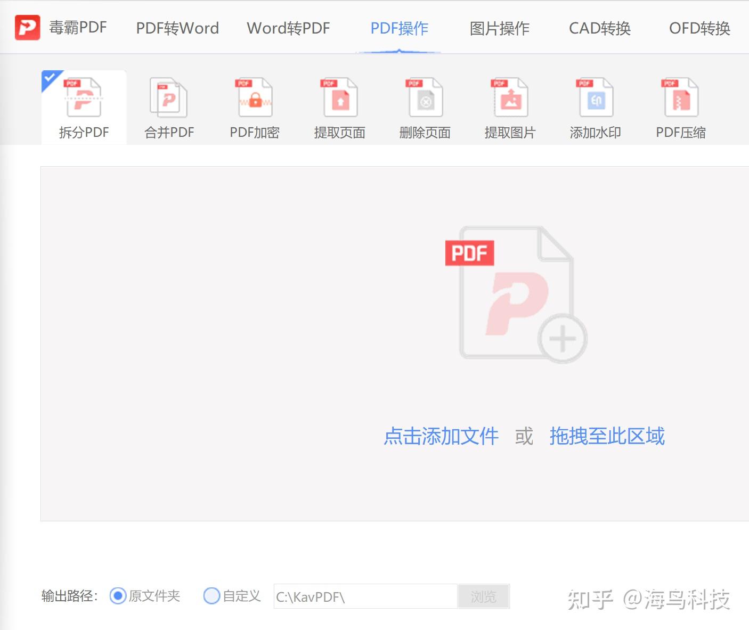The image size is (749, 630).
Task: Select the 拆分PDF split tool icon
Action: (84, 97)
